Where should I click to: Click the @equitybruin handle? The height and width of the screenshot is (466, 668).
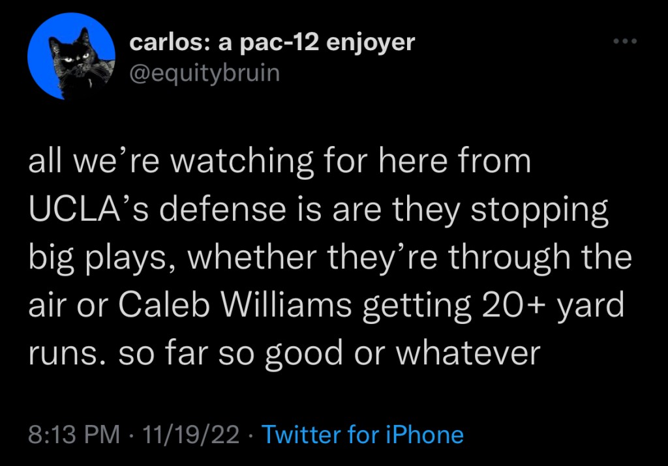point(205,72)
